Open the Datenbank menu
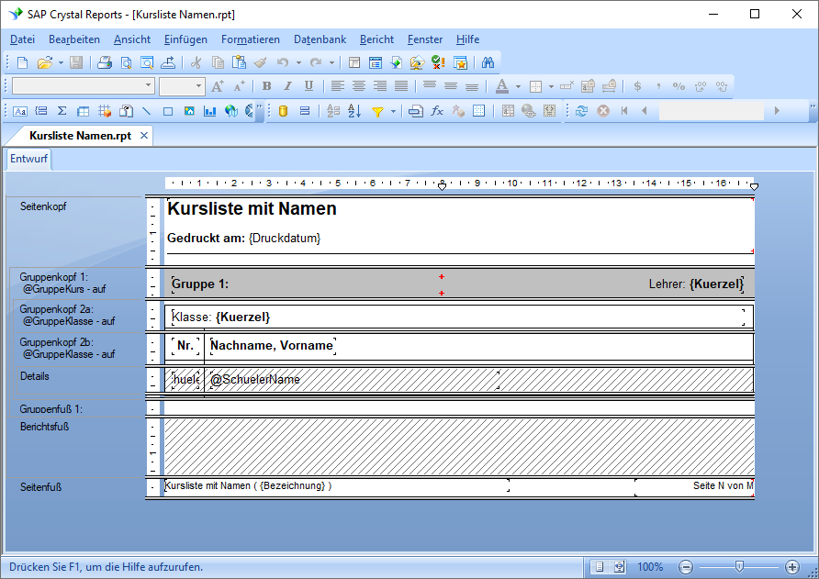 [320, 39]
